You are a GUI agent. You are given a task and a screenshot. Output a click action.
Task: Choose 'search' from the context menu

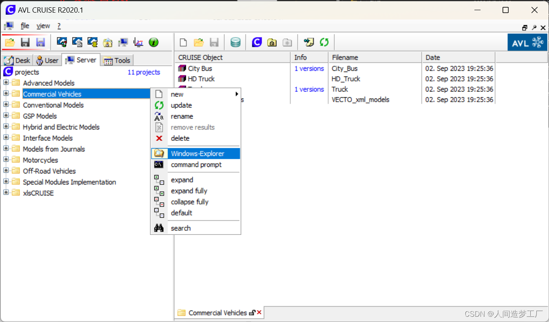(196, 228)
